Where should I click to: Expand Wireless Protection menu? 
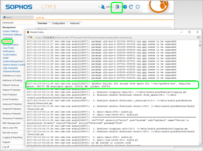12,114
